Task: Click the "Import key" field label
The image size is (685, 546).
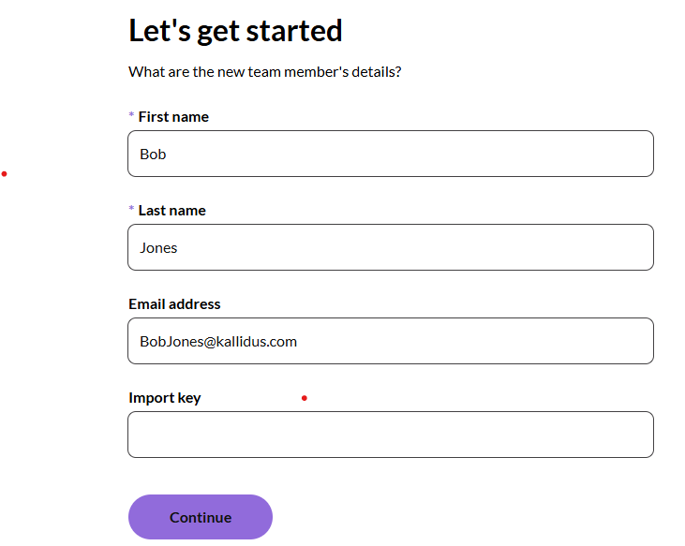Action: (165, 398)
